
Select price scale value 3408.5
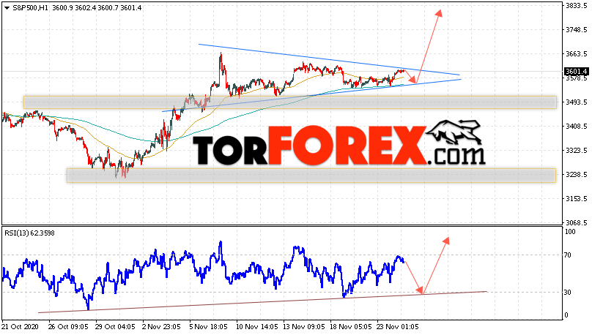pyautogui.click(x=577, y=127)
